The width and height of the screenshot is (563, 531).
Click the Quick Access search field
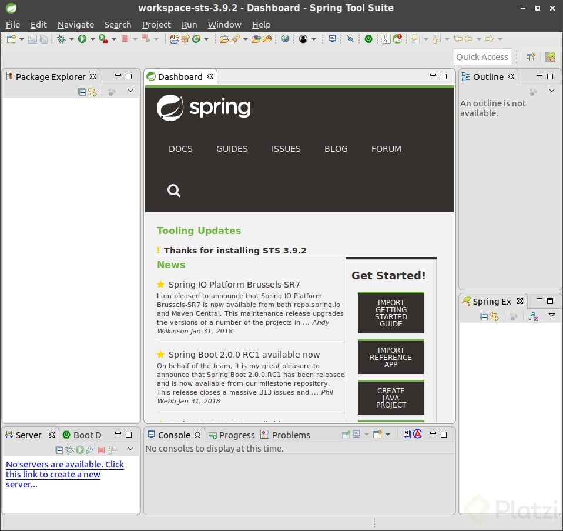482,57
